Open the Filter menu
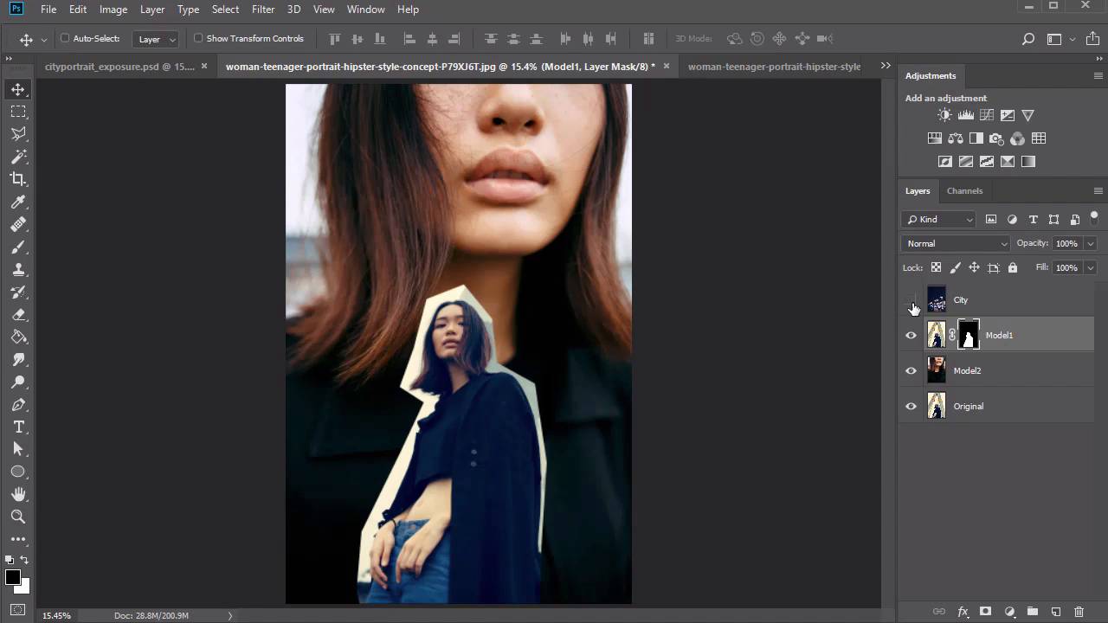1108x623 pixels. 263,10
